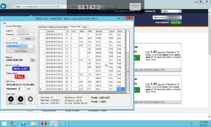This screenshot has height=127, width=211.
Task: Open the network tray icon
Action: point(191,124)
